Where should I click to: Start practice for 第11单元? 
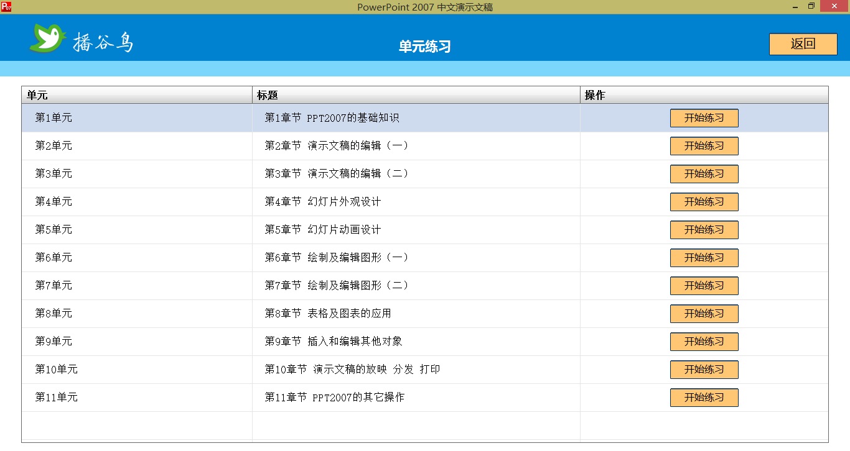pyautogui.click(x=704, y=398)
